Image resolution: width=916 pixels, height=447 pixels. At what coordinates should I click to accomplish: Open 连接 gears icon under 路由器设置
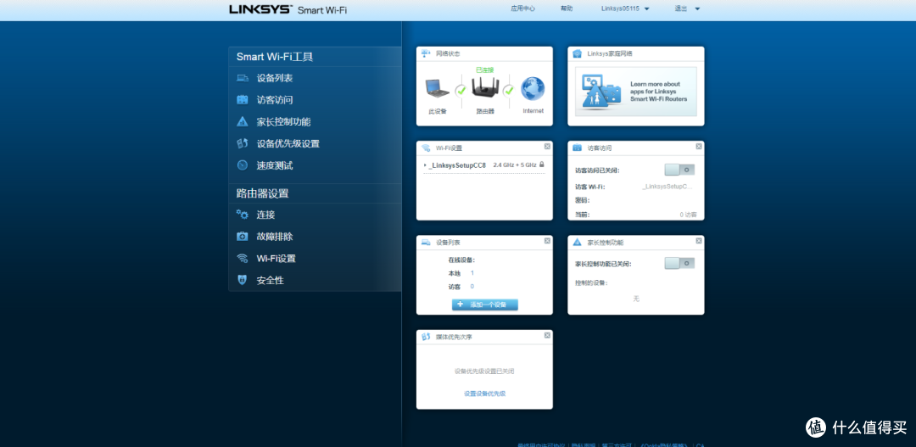tap(242, 215)
